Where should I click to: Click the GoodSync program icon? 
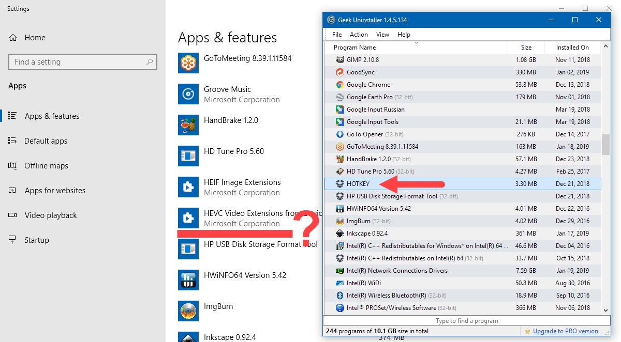coord(340,72)
